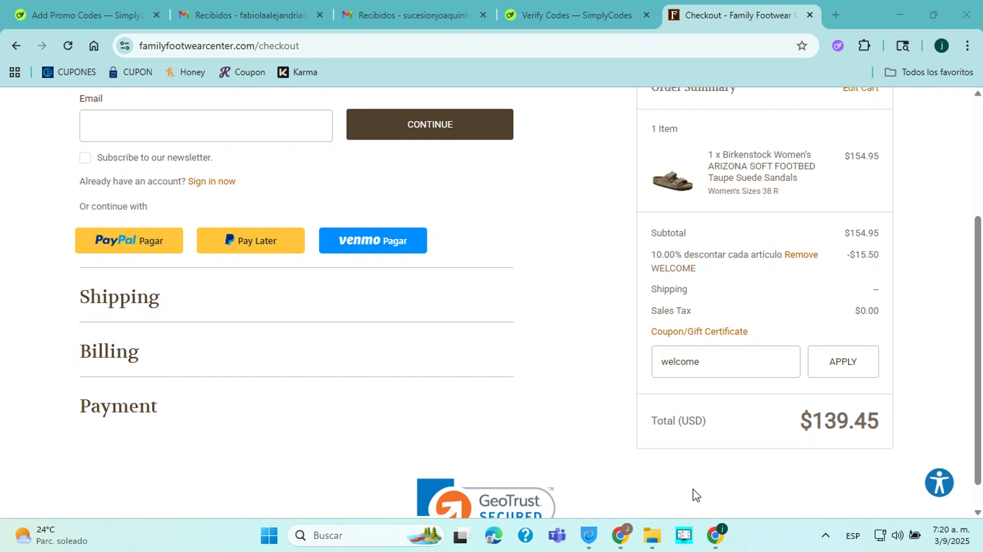The image size is (983, 552).
Task: Open the browser home page icon
Action: click(x=94, y=46)
